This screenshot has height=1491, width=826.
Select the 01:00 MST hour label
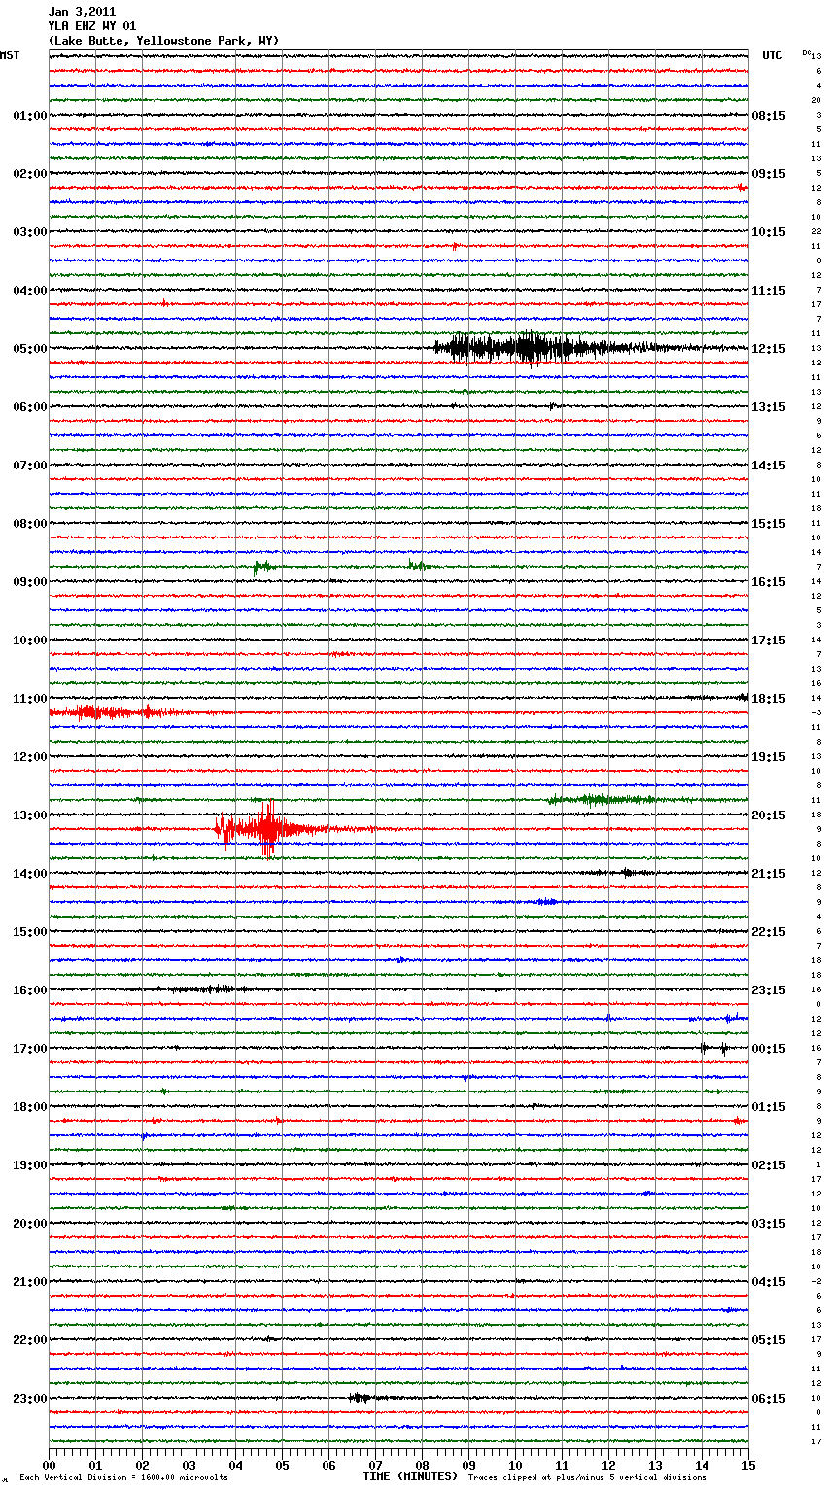click(30, 116)
